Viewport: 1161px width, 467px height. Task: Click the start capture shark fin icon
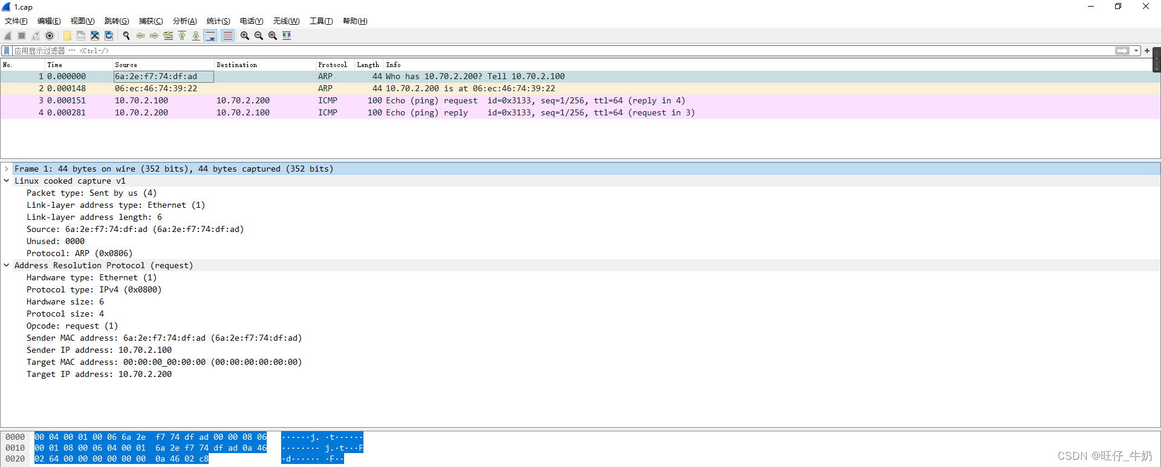8,36
